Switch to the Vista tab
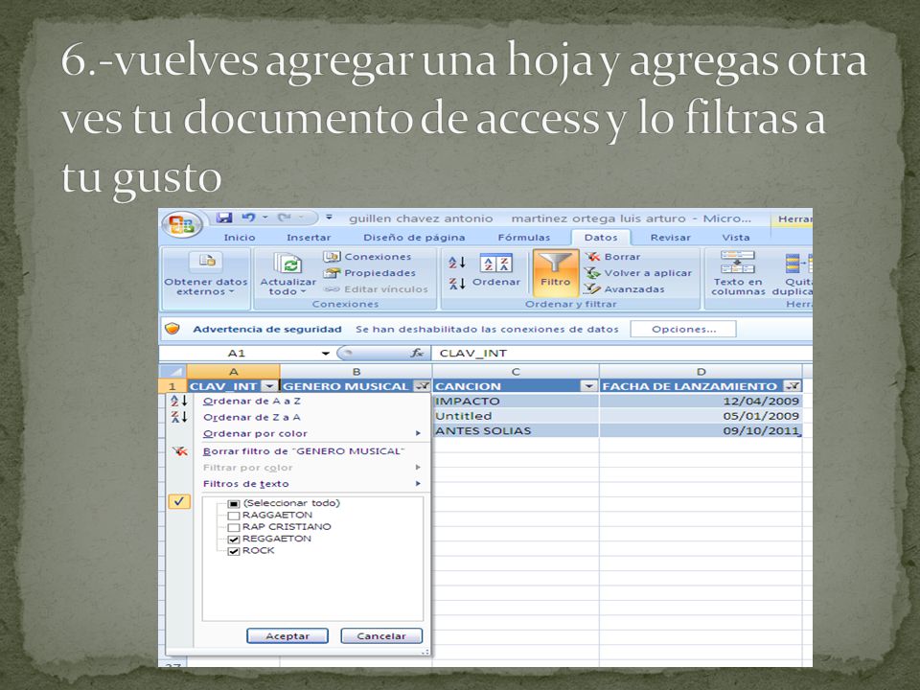 coord(736,238)
